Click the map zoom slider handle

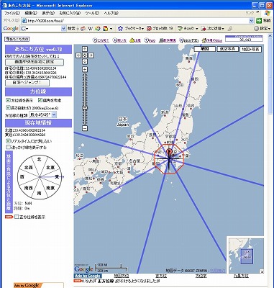pos(85,108)
